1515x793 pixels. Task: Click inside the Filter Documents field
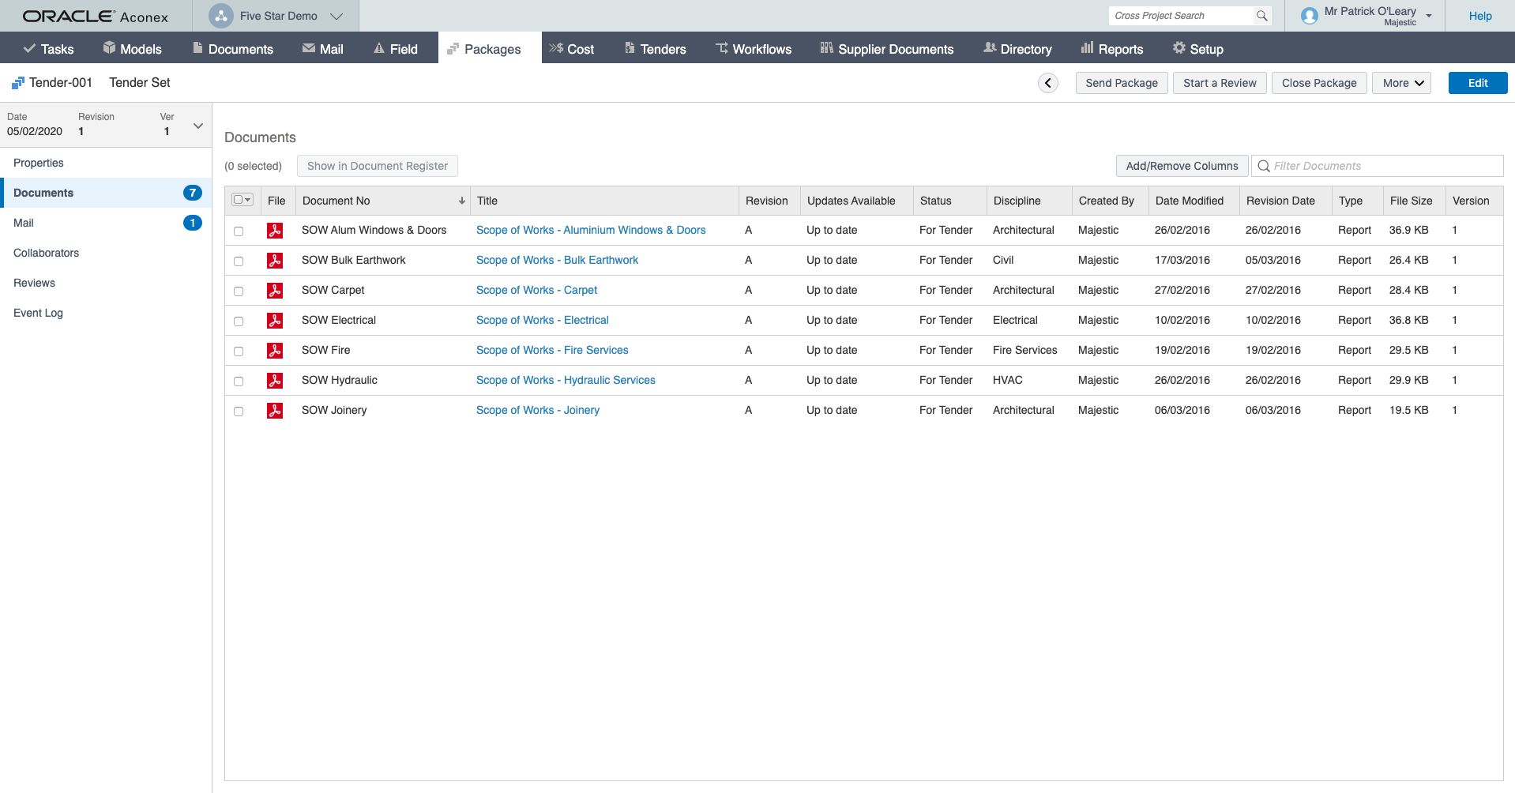(x=1378, y=165)
